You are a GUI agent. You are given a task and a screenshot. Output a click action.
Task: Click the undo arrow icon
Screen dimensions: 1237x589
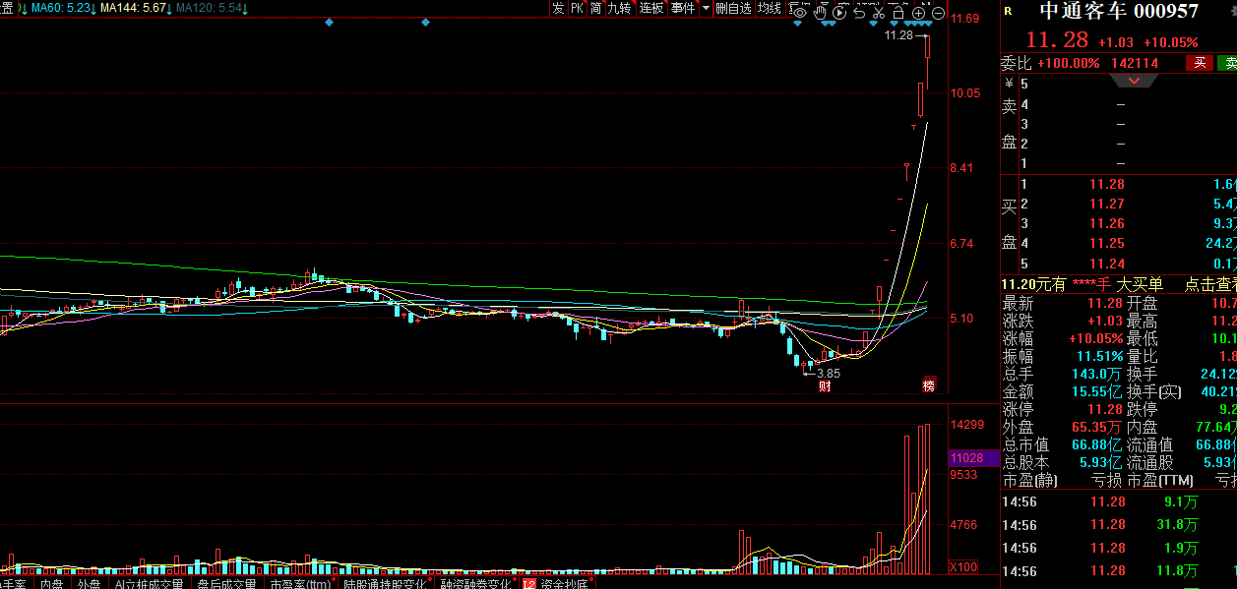[x=859, y=13]
